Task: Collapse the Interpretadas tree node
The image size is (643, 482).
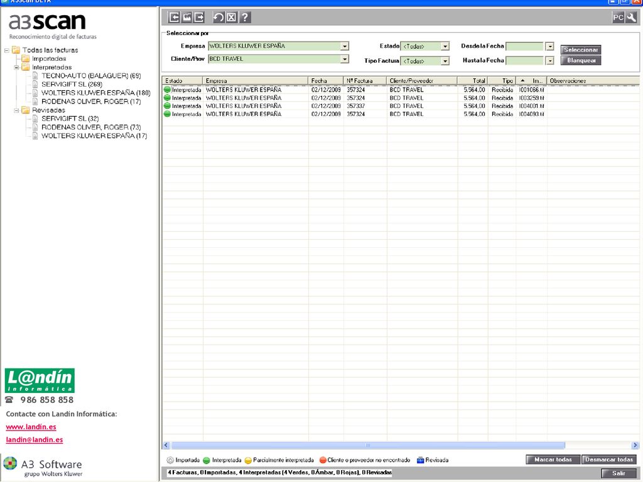Action: 16,67
